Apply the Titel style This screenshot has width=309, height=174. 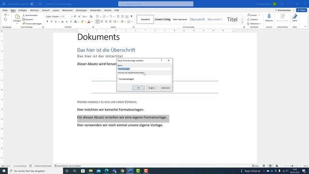pyautogui.click(x=232, y=19)
